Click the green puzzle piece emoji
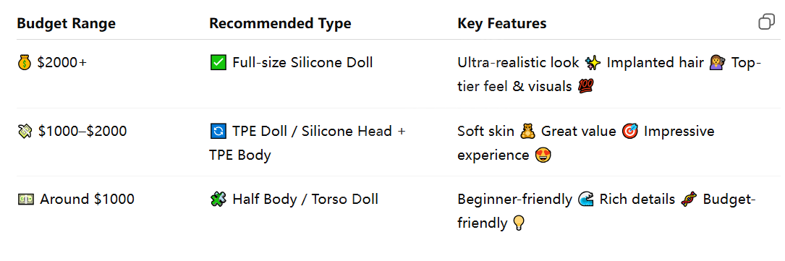Viewport: 785px width, 261px height. (217, 200)
